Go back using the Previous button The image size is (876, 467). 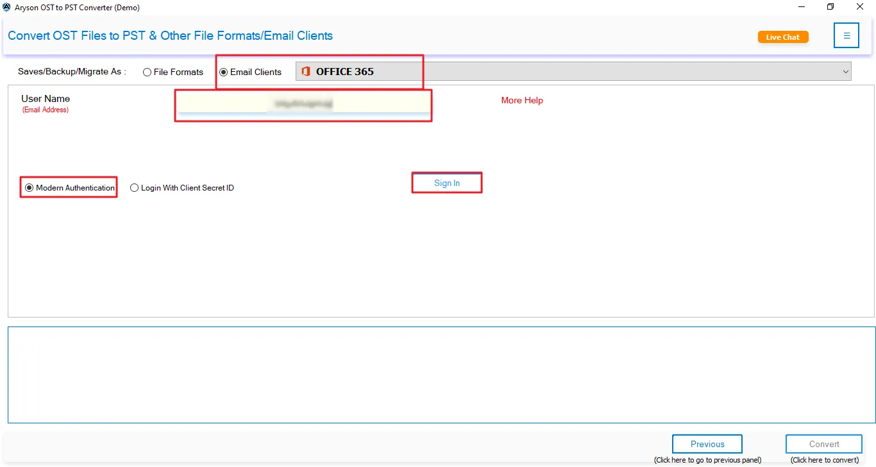tap(707, 443)
